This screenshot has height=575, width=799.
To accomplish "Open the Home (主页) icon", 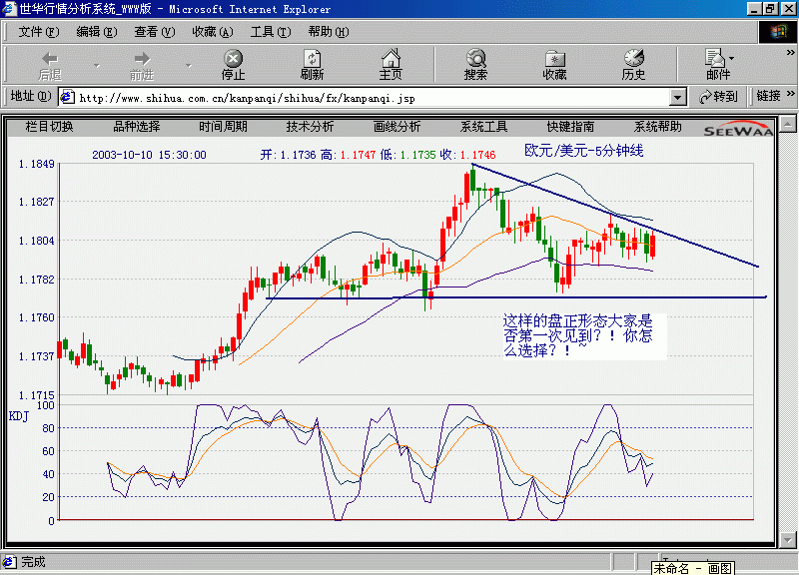I will coord(391,65).
